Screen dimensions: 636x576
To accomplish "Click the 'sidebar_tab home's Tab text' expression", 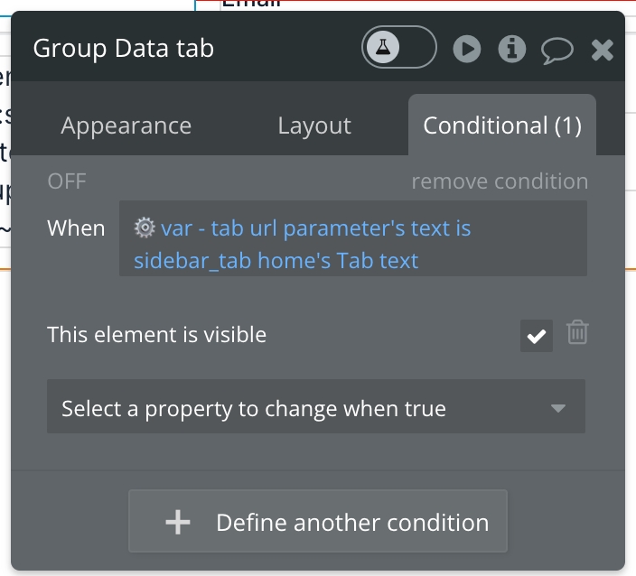I will point(276,261).
